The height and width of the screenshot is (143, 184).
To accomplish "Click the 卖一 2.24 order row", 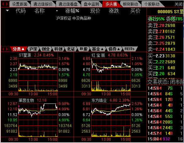I will (x=165, y=49).
